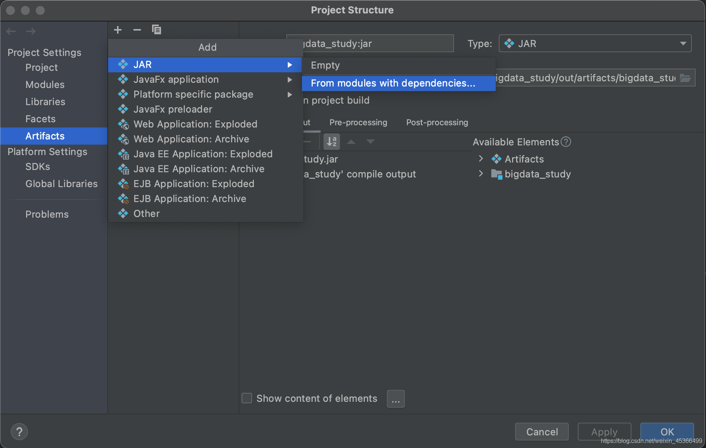Screen dimensions: 706x448
Task: Open the JavaFx application submenu arrow
Action: pyautogui.click(x=290, y=80)
